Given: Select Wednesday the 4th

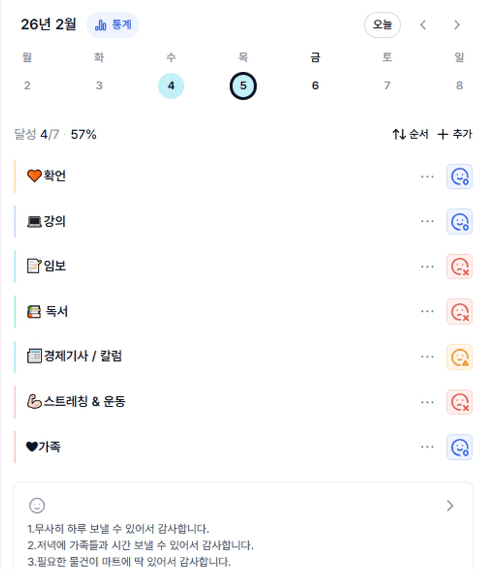Looking at the screenshot, I should [x=171, y=86].
